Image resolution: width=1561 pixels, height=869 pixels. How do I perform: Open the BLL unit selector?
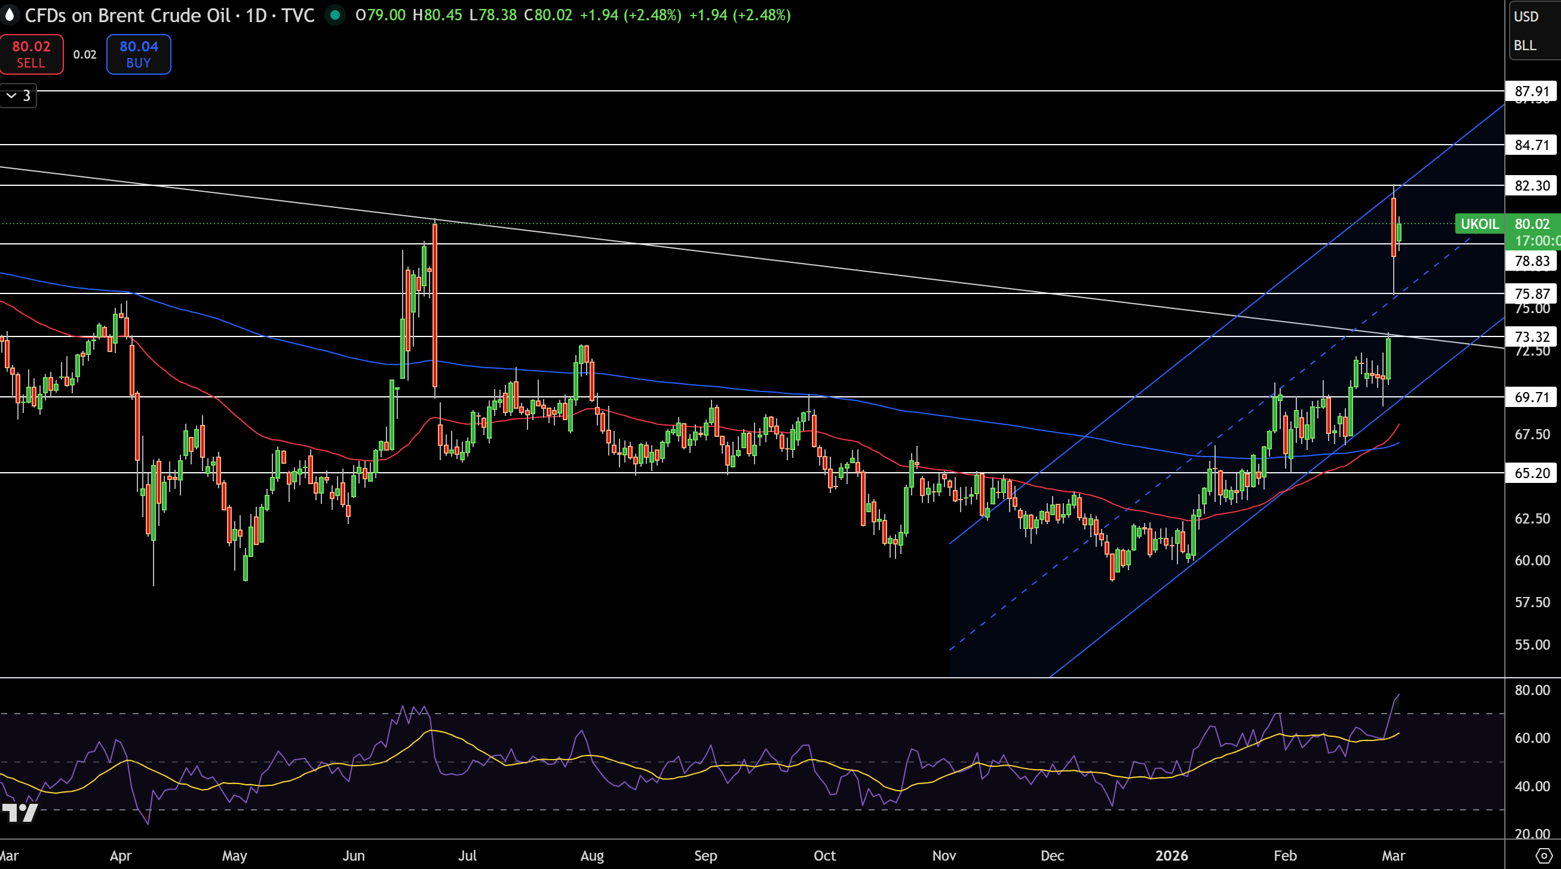[x=1525, y=45]
